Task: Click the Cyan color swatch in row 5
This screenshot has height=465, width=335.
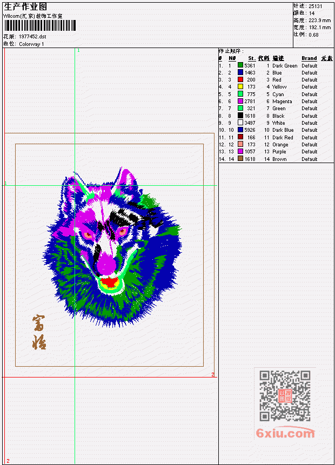Action: coord(240,94)
